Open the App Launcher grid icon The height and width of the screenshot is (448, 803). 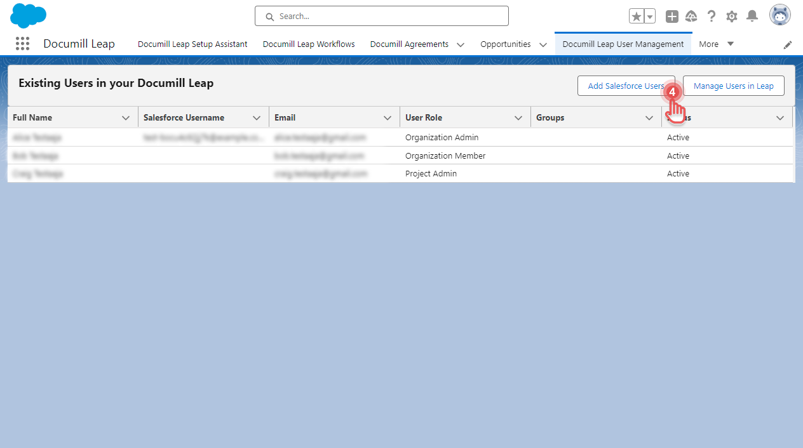point(23,44)
